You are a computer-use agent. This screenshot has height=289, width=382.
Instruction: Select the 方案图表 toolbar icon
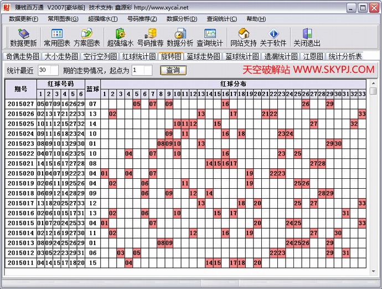87,37
